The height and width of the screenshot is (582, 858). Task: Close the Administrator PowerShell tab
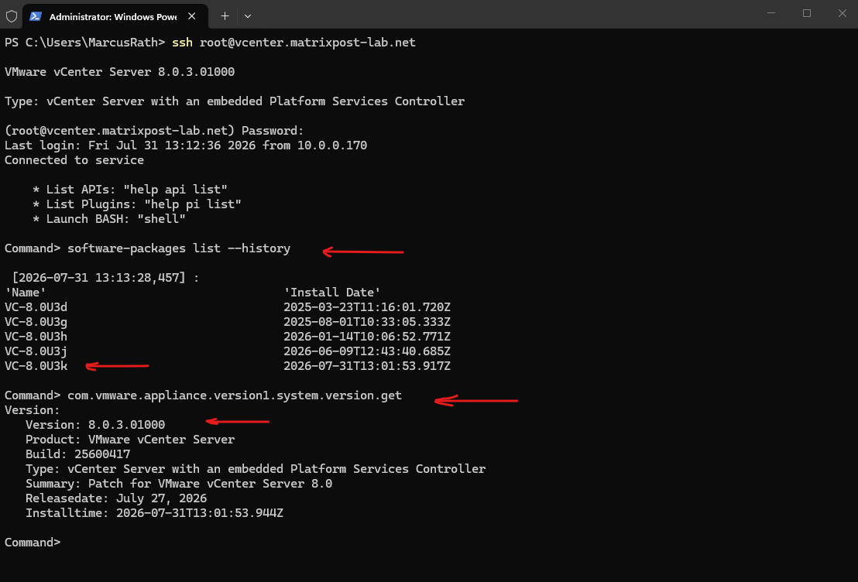[191, 16]
